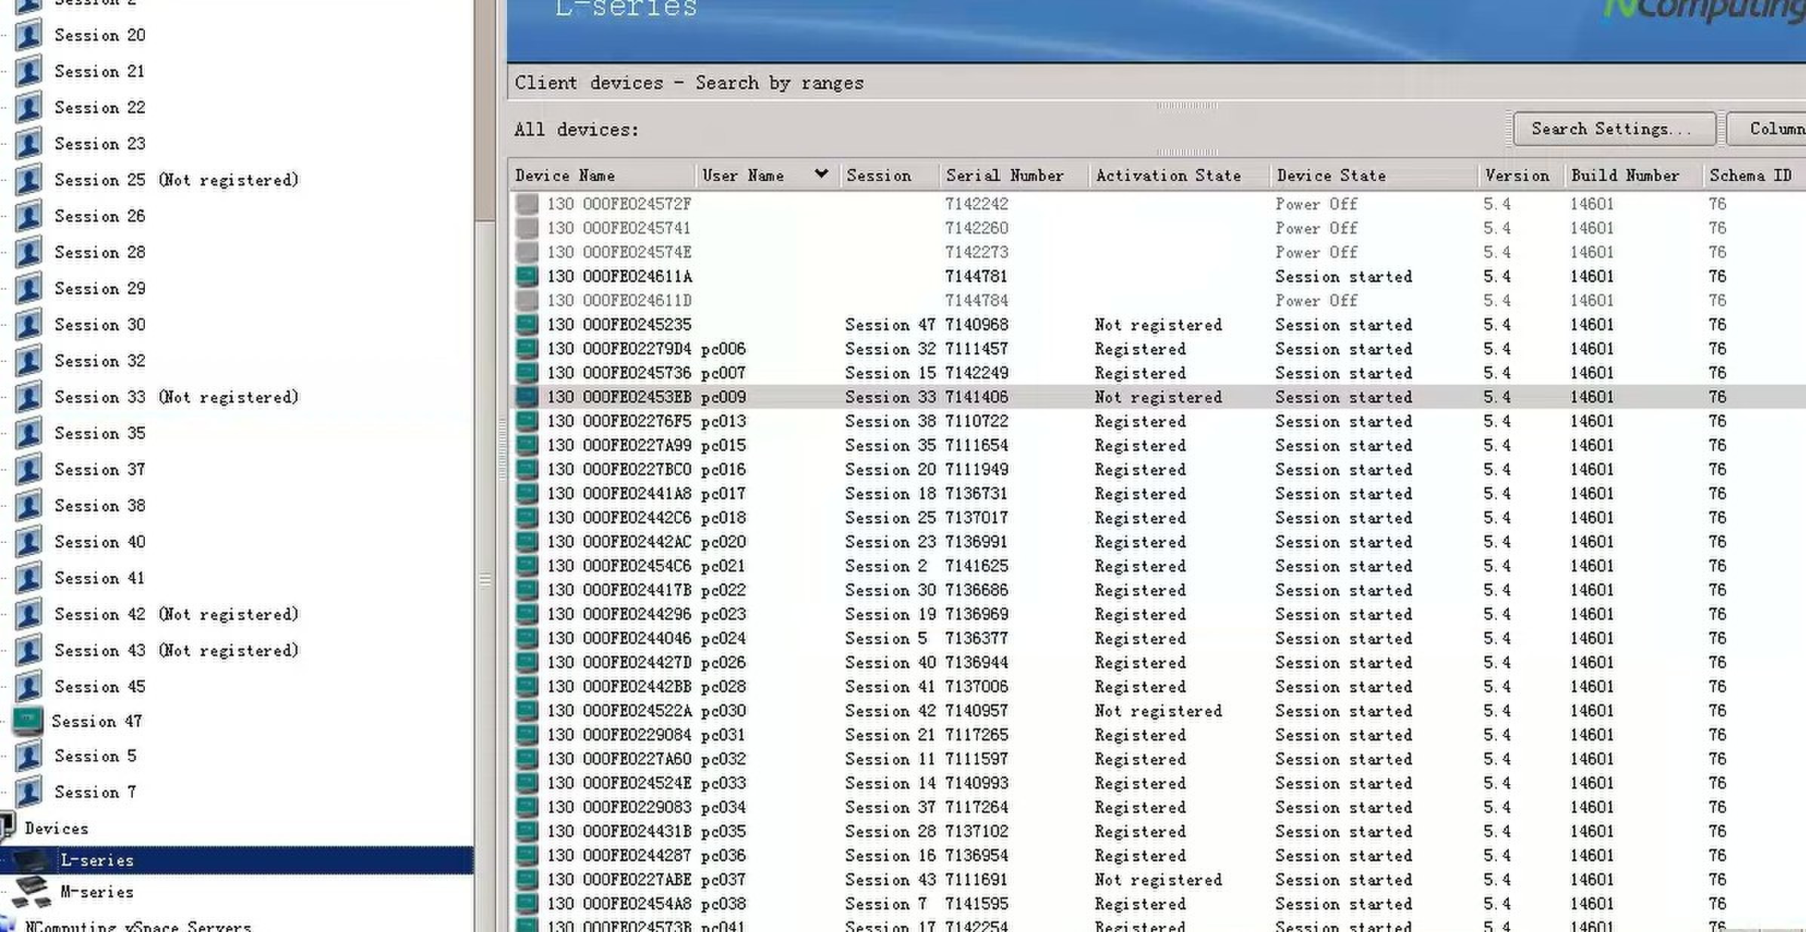
Task: Select Session 35 tree entry
Action: 100,434
